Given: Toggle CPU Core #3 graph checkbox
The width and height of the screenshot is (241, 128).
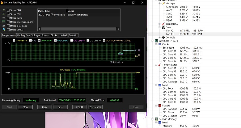Looking at the screenshot, I should tap(72, 40).
